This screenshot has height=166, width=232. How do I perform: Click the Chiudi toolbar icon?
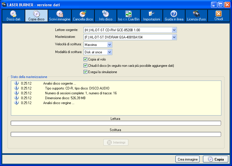click(219, 16)
